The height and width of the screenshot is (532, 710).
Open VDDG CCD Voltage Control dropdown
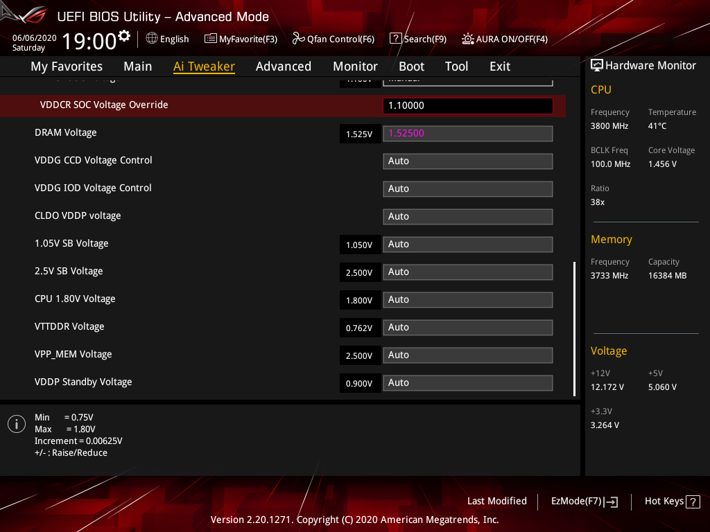pos(468,161)
